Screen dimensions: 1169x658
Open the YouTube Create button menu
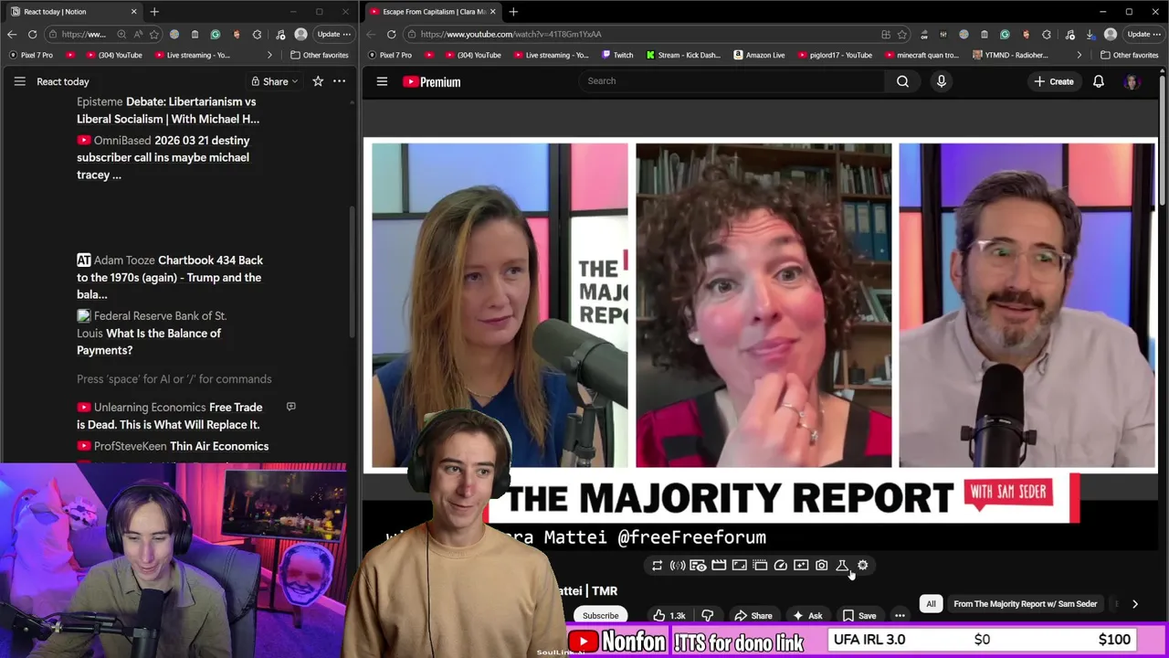1053,81
